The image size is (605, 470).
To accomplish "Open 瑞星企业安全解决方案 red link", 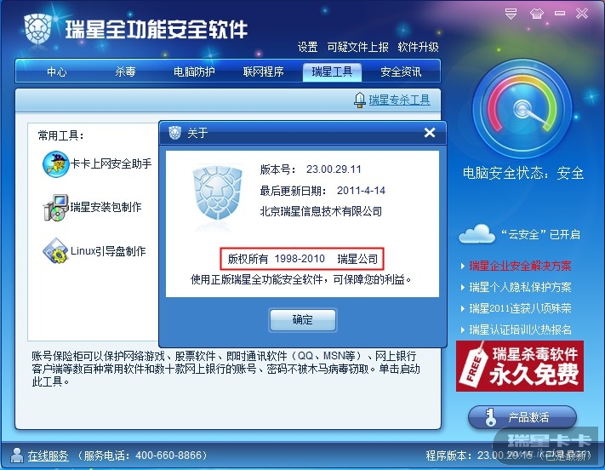I will (x=520, y=266).
